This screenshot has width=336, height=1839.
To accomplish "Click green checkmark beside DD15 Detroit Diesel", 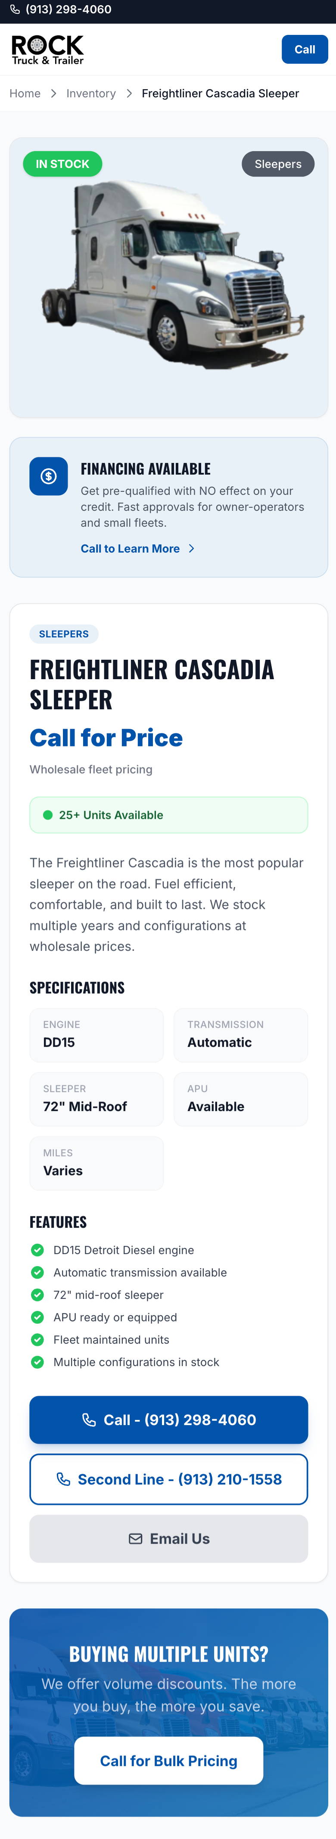I will pos(38,1250).
